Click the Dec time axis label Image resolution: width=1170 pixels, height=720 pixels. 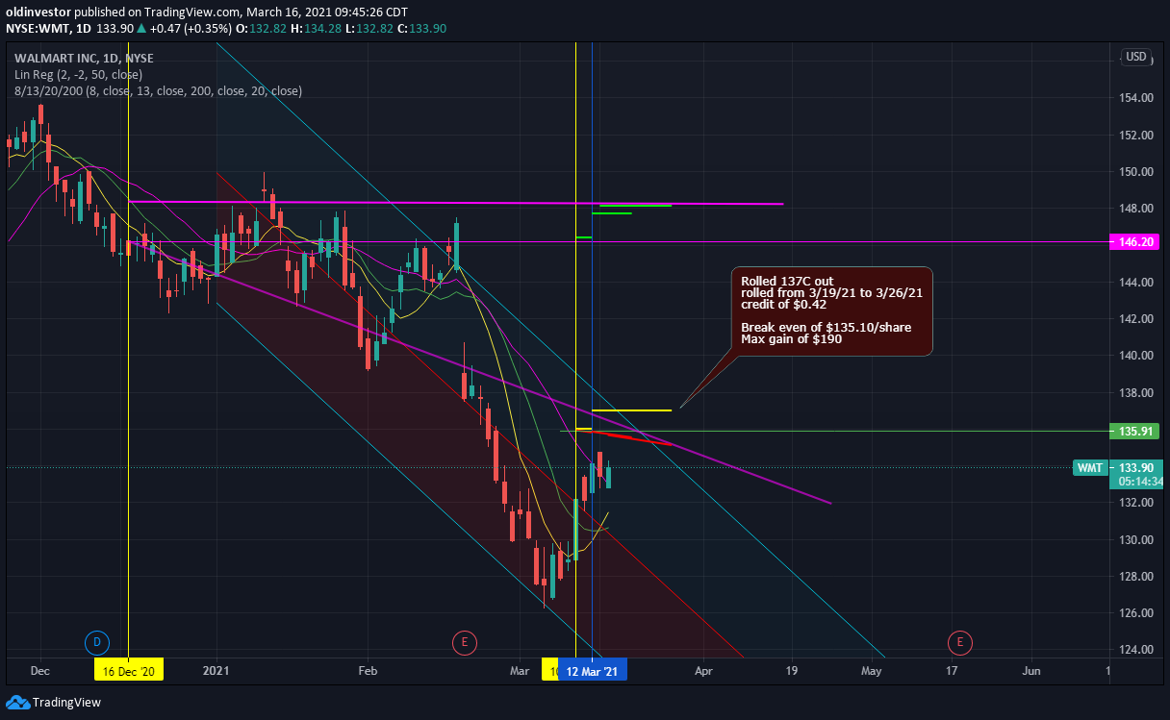pos(40,670)
